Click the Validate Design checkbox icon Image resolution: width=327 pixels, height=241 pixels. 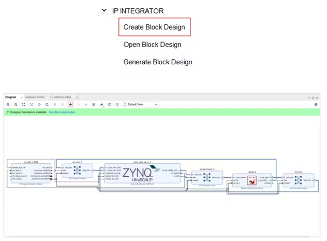point(94,105)
